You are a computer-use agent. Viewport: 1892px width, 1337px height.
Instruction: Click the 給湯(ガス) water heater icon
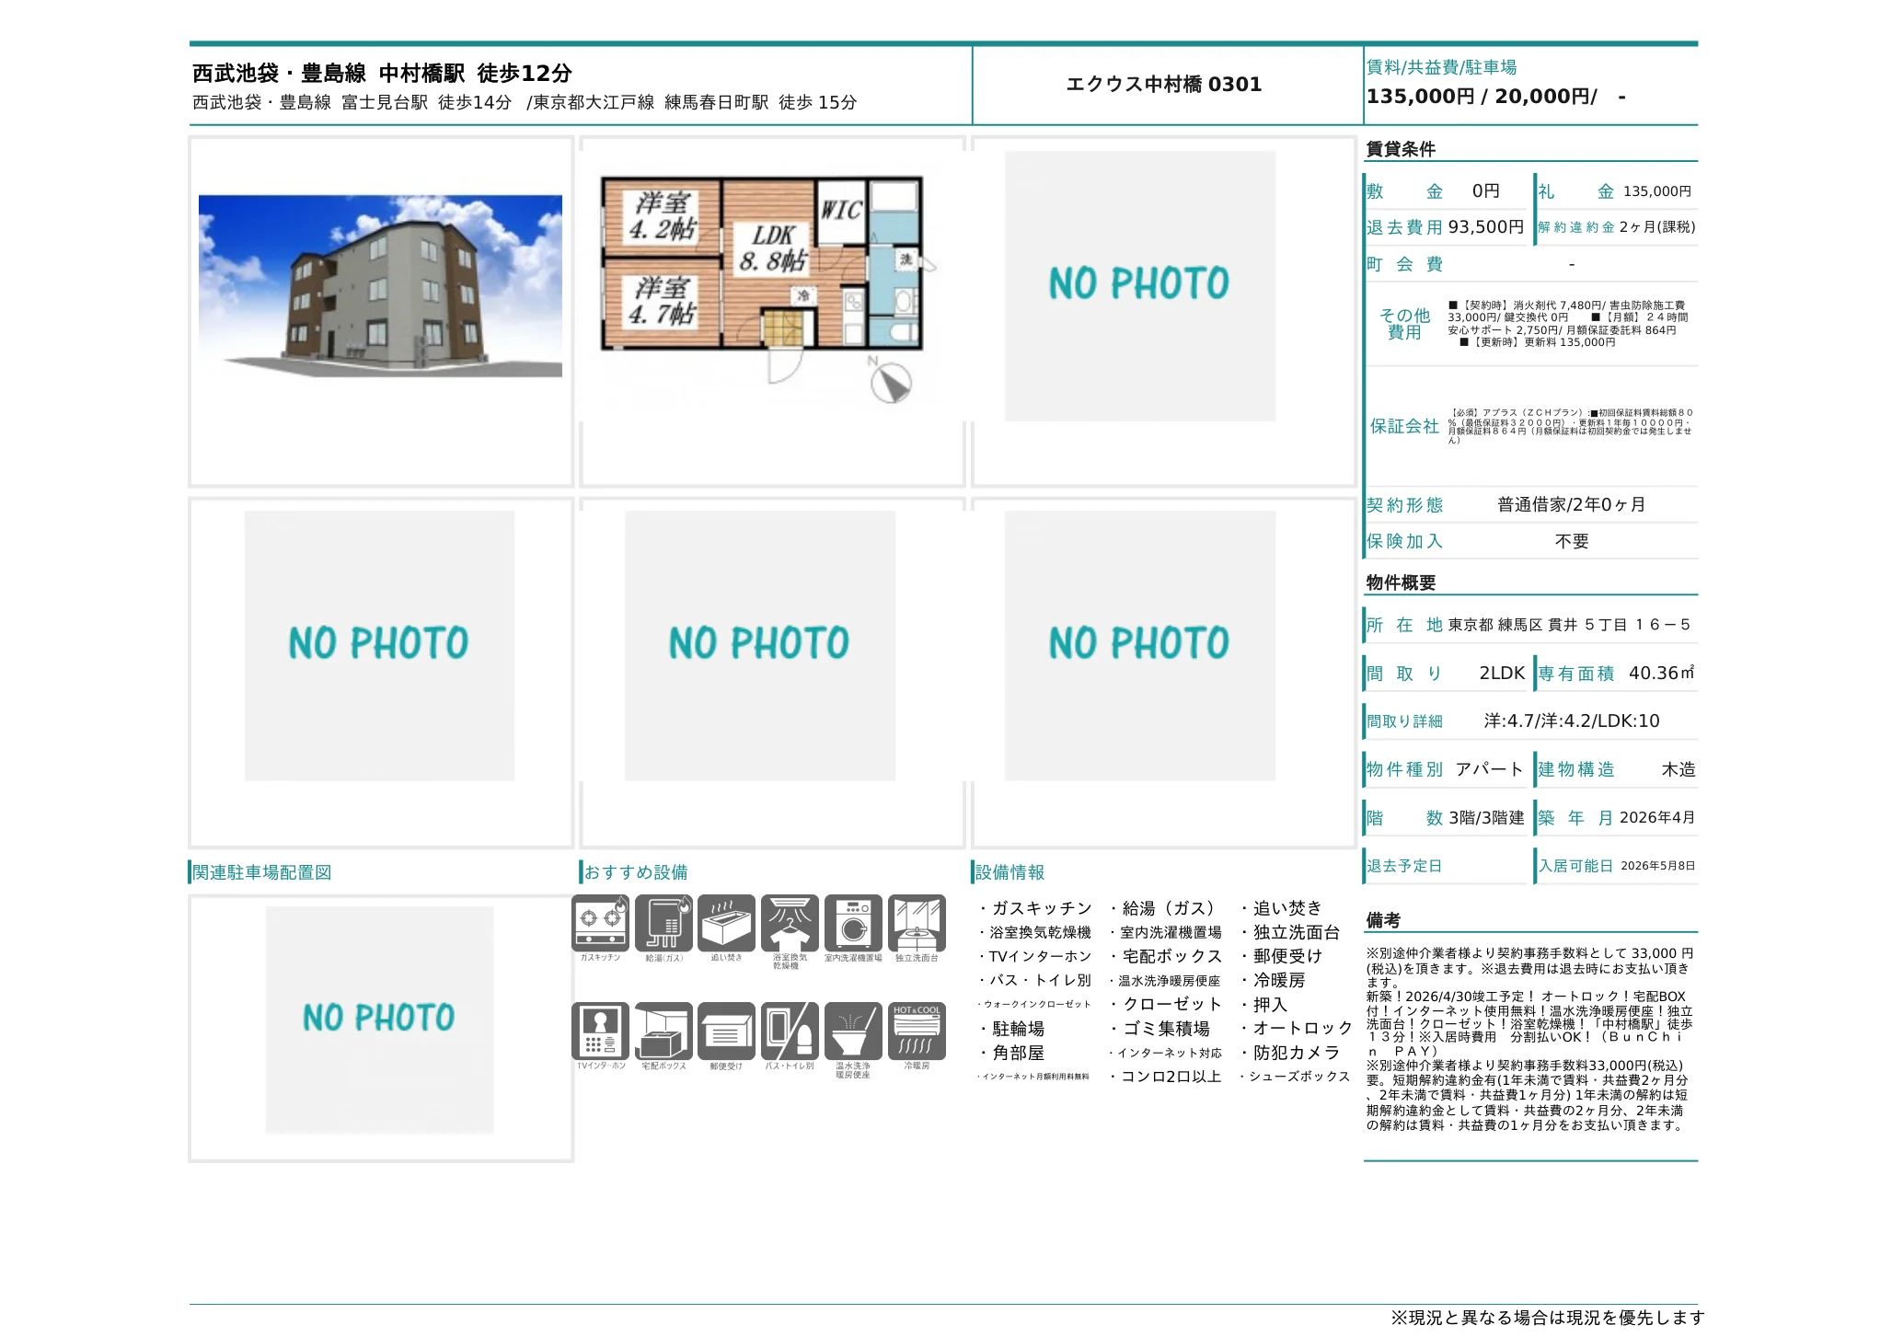(663, 922)
